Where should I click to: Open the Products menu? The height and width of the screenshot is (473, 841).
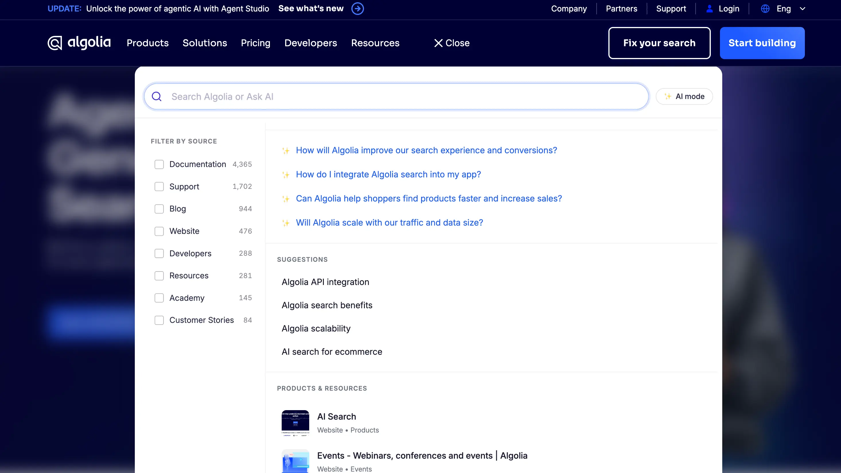(147, 43)
